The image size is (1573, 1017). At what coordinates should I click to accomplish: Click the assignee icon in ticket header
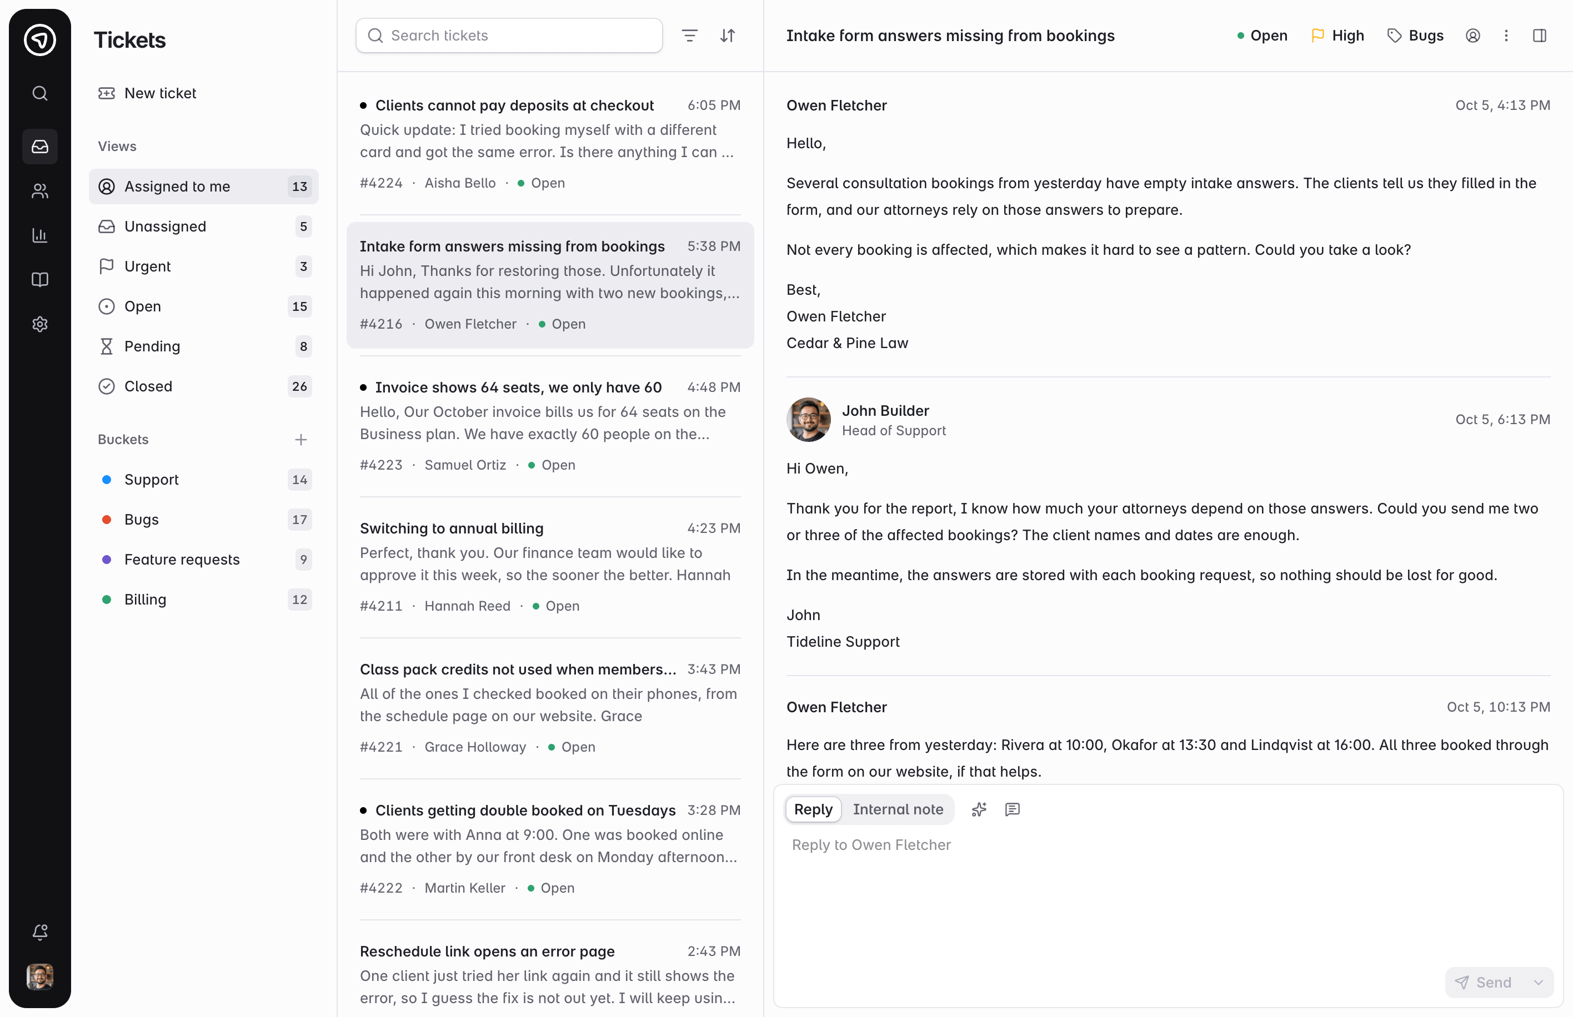(1472, 36)
